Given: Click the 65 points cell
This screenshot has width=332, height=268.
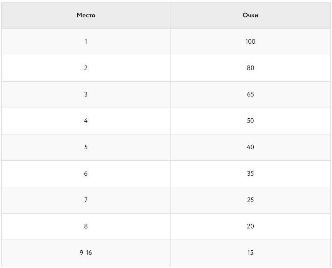Looking at the screenshot, I should pyautogui.click(x=250, y=94).
